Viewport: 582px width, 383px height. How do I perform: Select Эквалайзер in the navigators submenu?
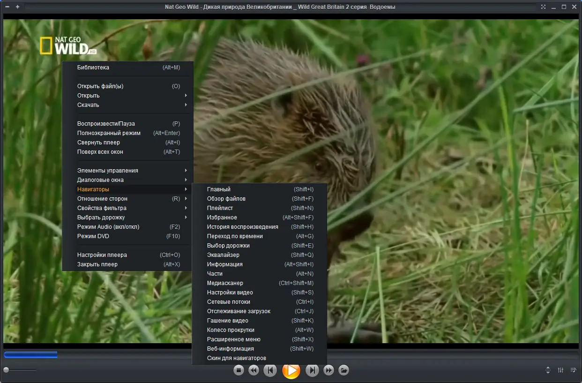point(223,255)
